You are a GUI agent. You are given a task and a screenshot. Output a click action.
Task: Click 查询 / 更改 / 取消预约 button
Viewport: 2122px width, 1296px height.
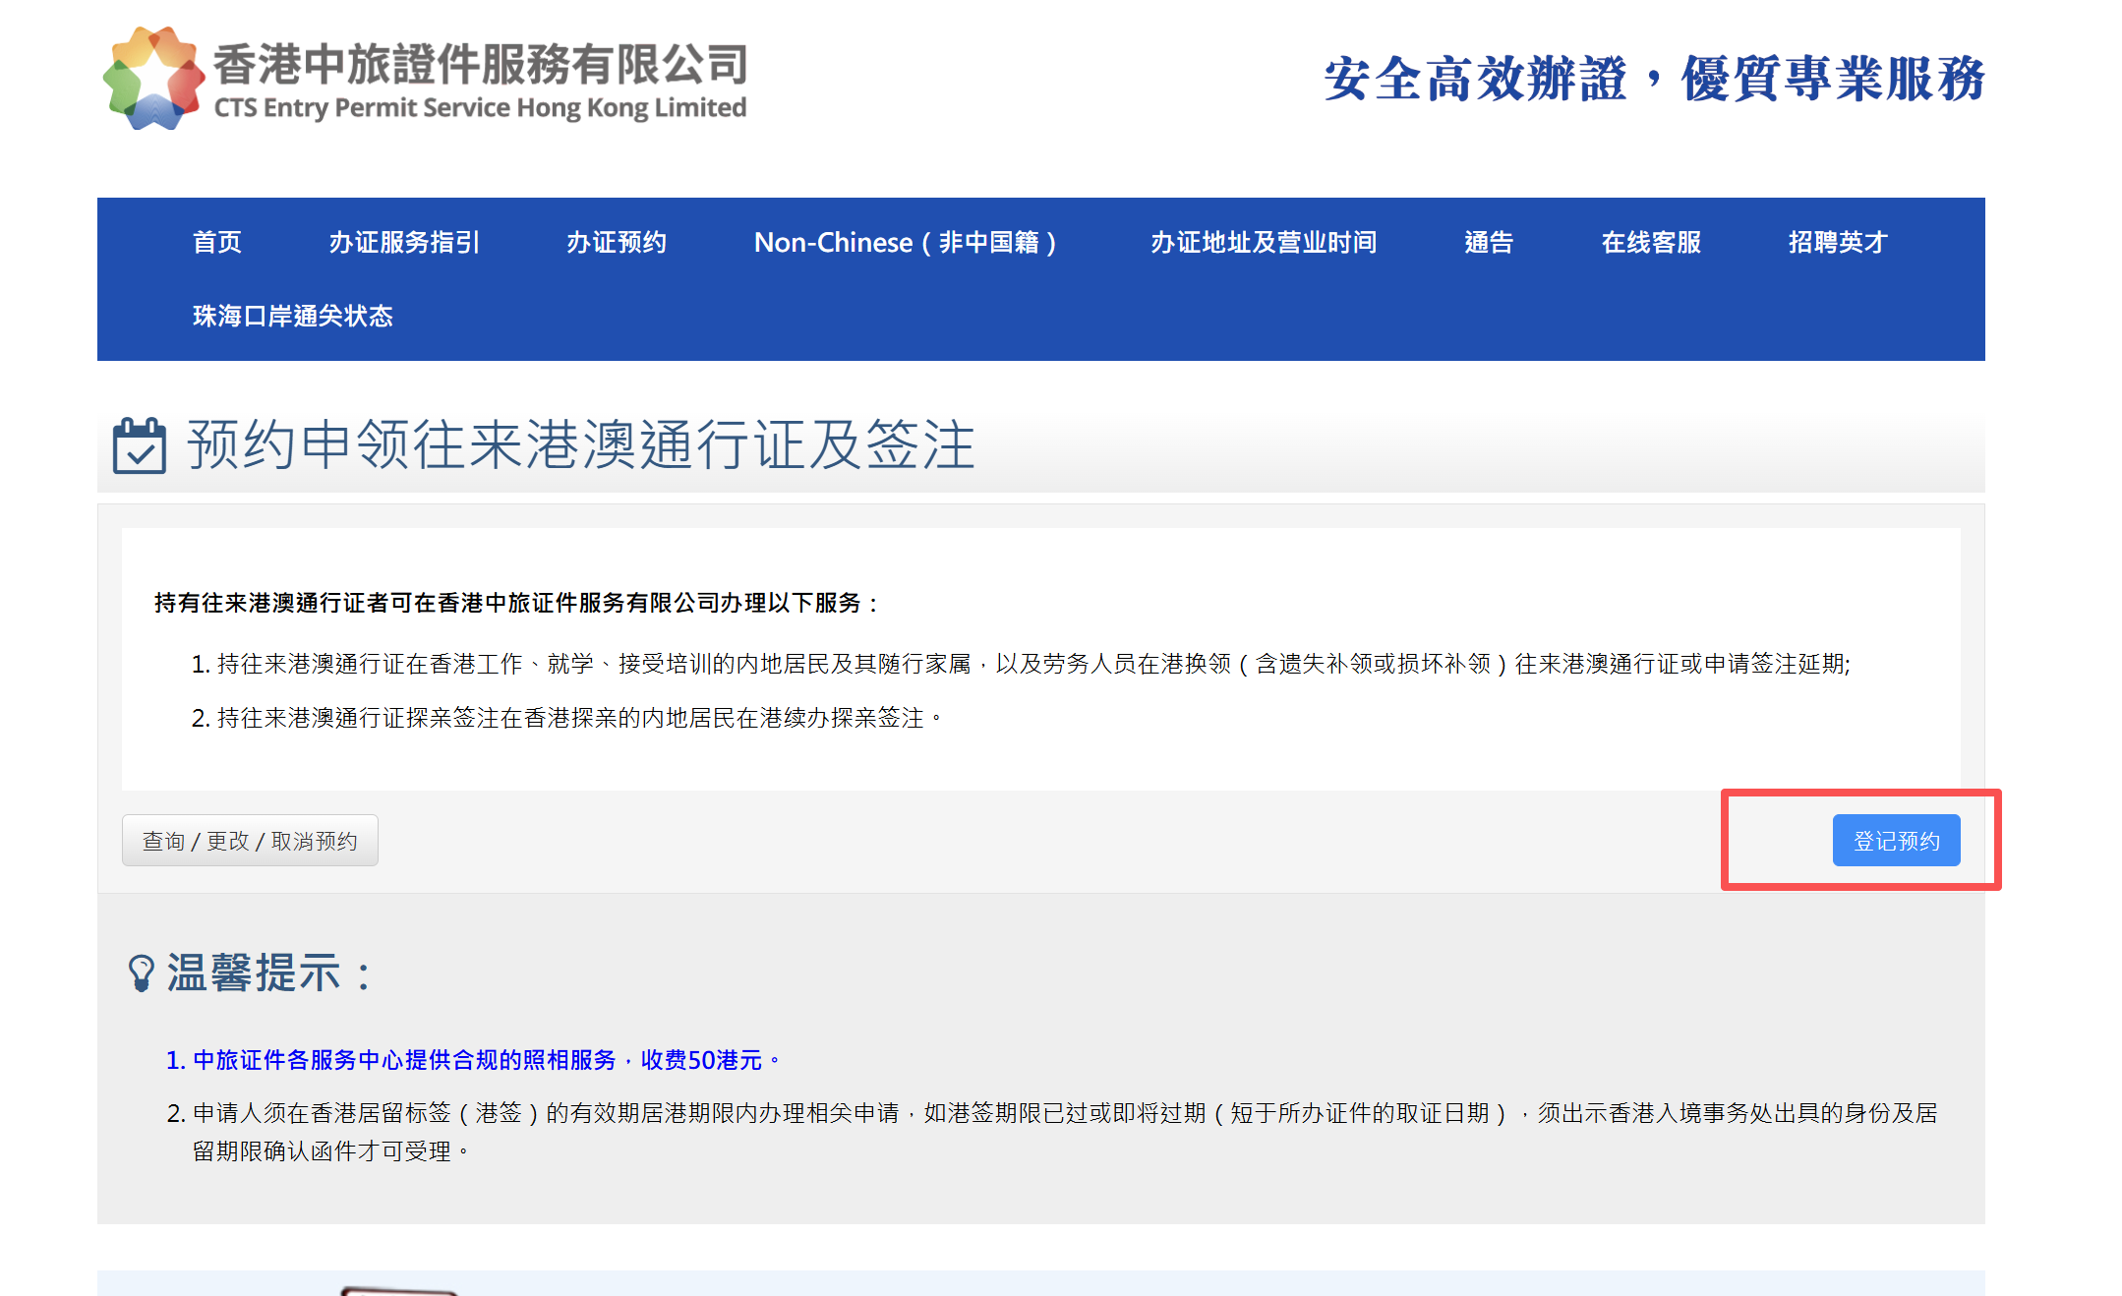pyautogui.click(x=250, y=841)
